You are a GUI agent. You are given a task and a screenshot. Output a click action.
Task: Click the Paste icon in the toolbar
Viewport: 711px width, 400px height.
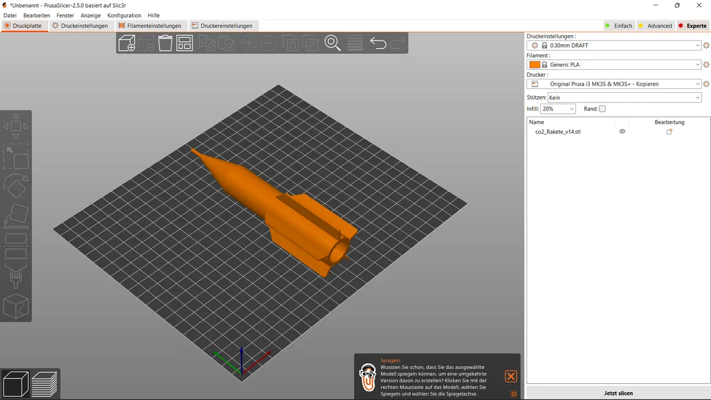tap(226, 43)
